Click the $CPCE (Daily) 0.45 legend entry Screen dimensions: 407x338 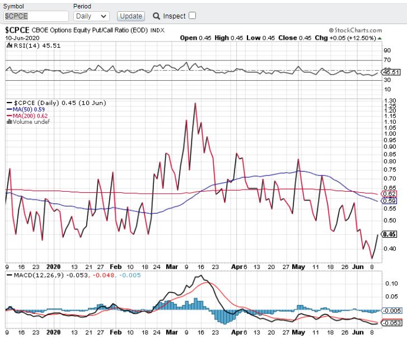(60, 103)
